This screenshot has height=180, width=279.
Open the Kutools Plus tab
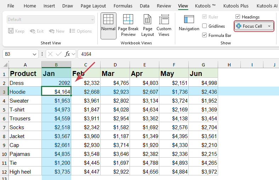[236, 6]
